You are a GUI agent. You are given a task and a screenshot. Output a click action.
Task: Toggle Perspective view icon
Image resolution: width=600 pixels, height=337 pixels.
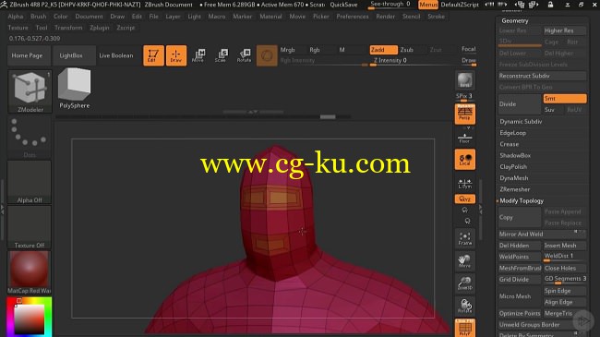[465, 114]
